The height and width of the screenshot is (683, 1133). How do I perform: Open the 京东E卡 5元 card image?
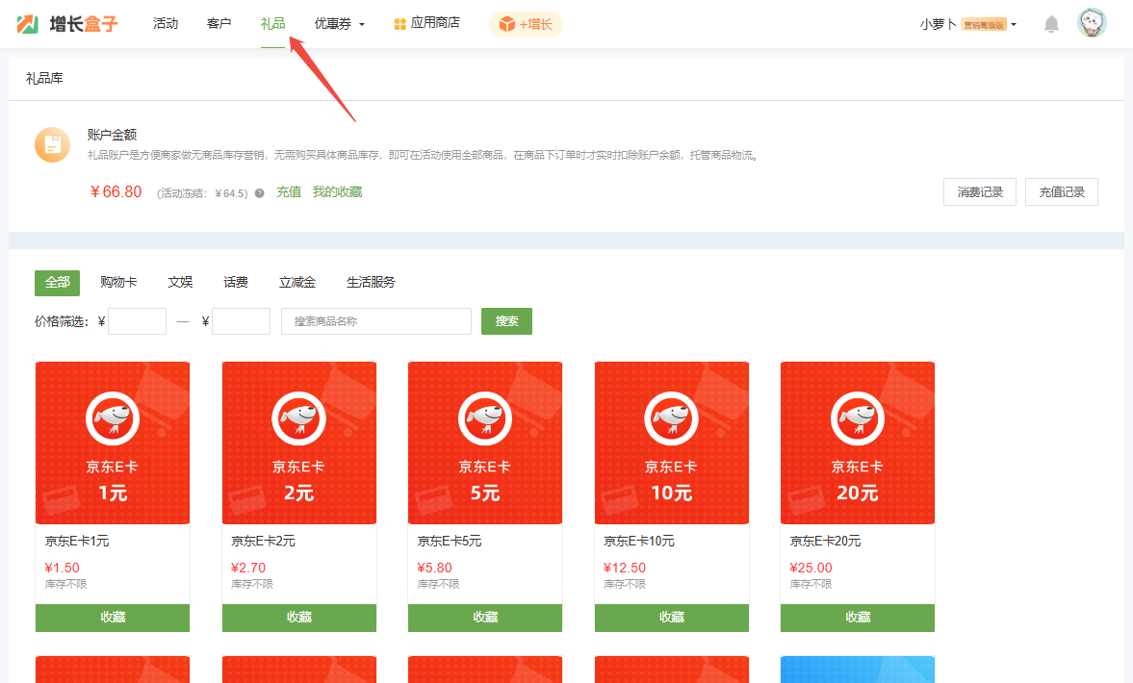point(485,443)
